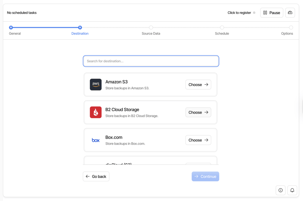The image size is (303, 201).
Task: Click the B2 Cloud Storage title text
Action: (x=122, y=110)
